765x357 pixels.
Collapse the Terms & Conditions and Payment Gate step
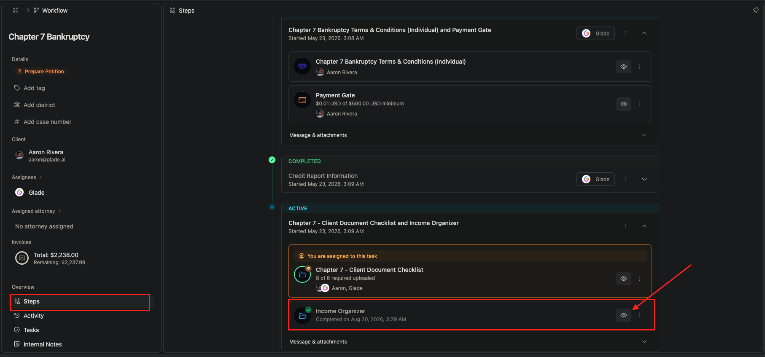click(644, 33)
